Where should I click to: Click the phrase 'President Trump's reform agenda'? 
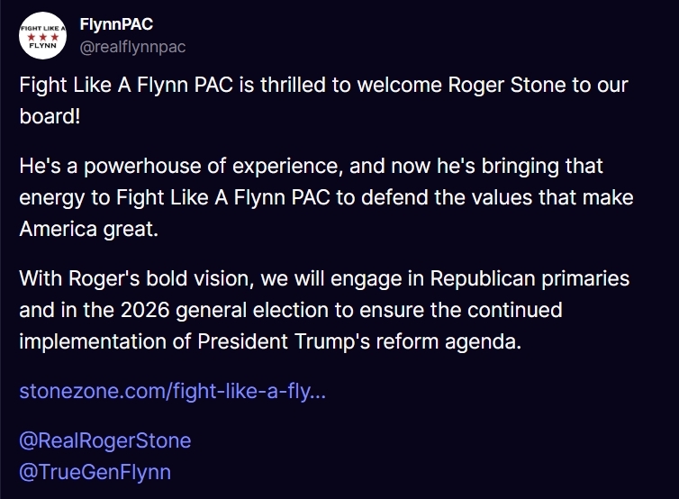click(x=359, y=341)
